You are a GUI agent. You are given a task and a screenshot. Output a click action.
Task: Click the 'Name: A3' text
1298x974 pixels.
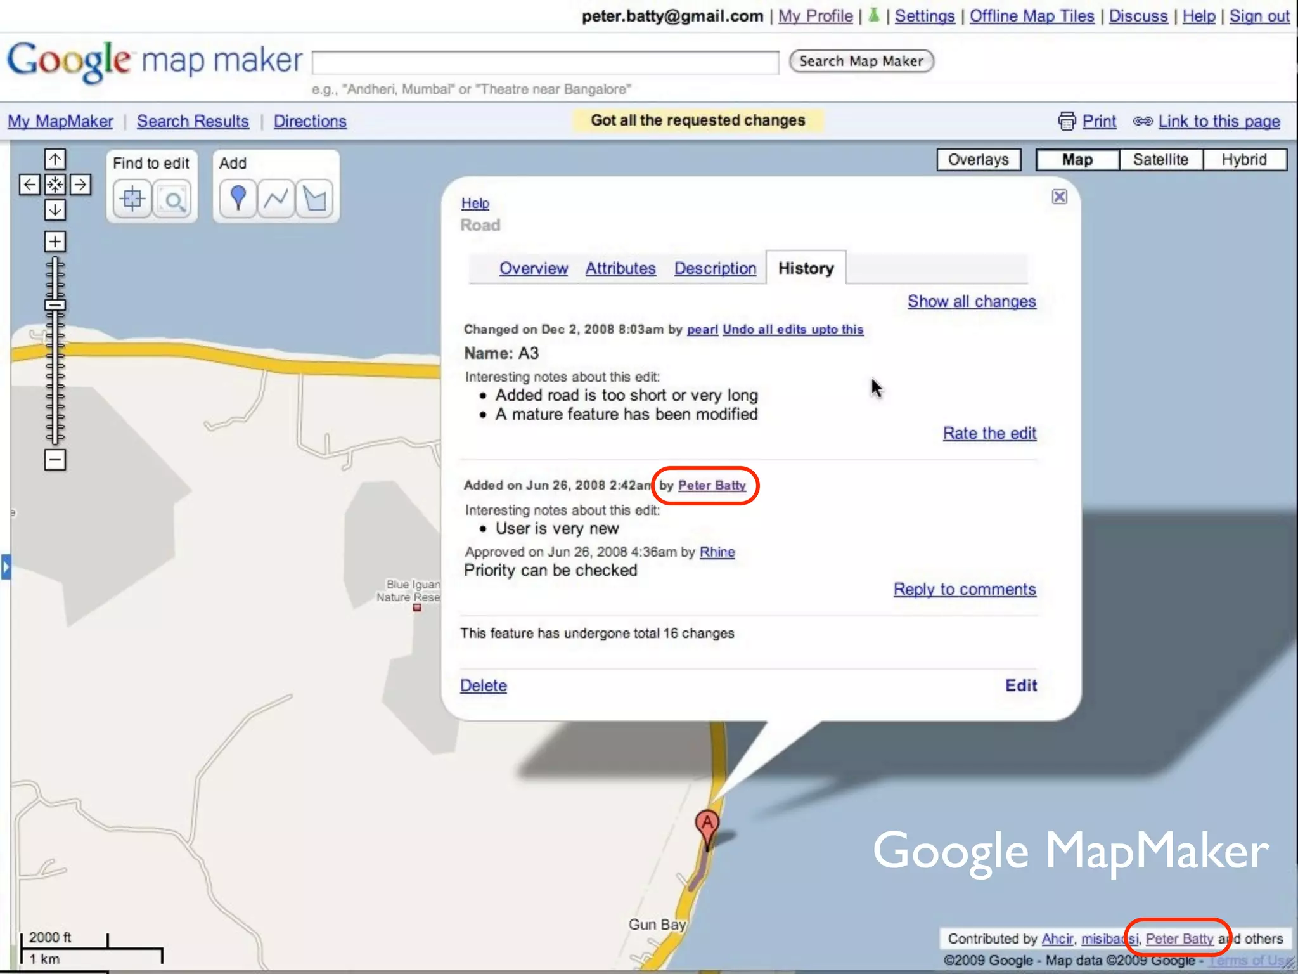point(501,353)
